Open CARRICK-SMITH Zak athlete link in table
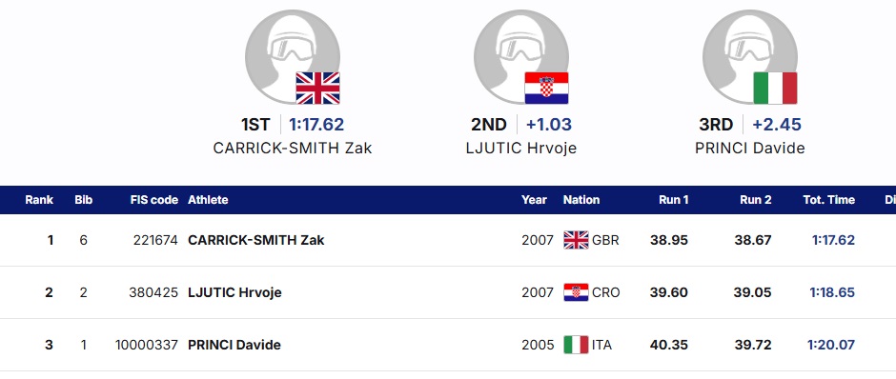This screenshot has width=896, height=379. point(256,240)
